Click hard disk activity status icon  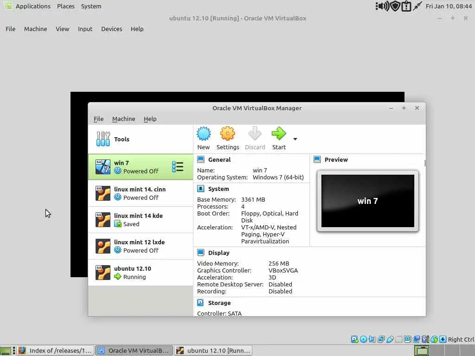[354, 339]
